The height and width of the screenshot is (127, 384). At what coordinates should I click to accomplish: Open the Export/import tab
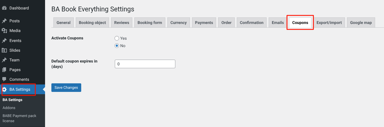tap(329, 23)
